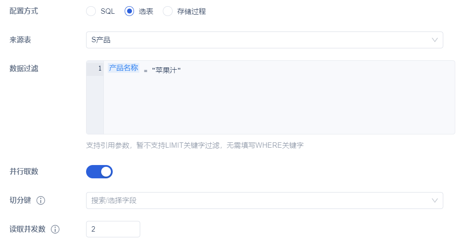Image resolution: width=465 pixels, height=240 pixels.
Task: Open the 搜索/选择字段 split key dropdown
Action: pyautogui.click(x=264, y=201)
